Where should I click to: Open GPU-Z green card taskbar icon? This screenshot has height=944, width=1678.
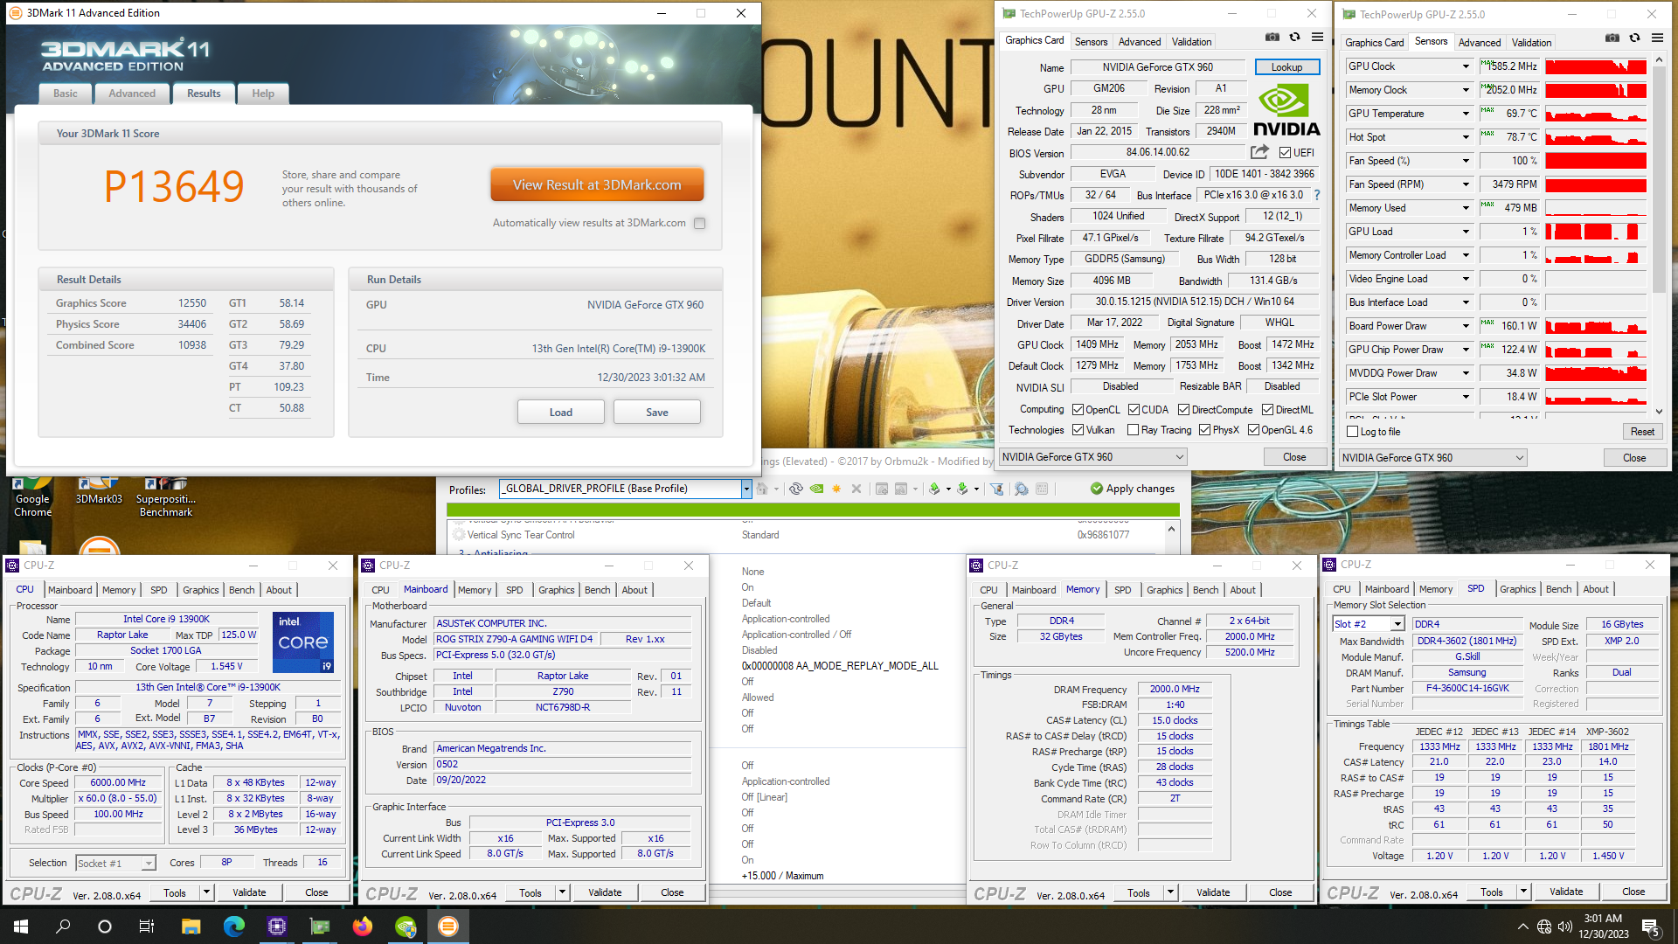point(320,927)
